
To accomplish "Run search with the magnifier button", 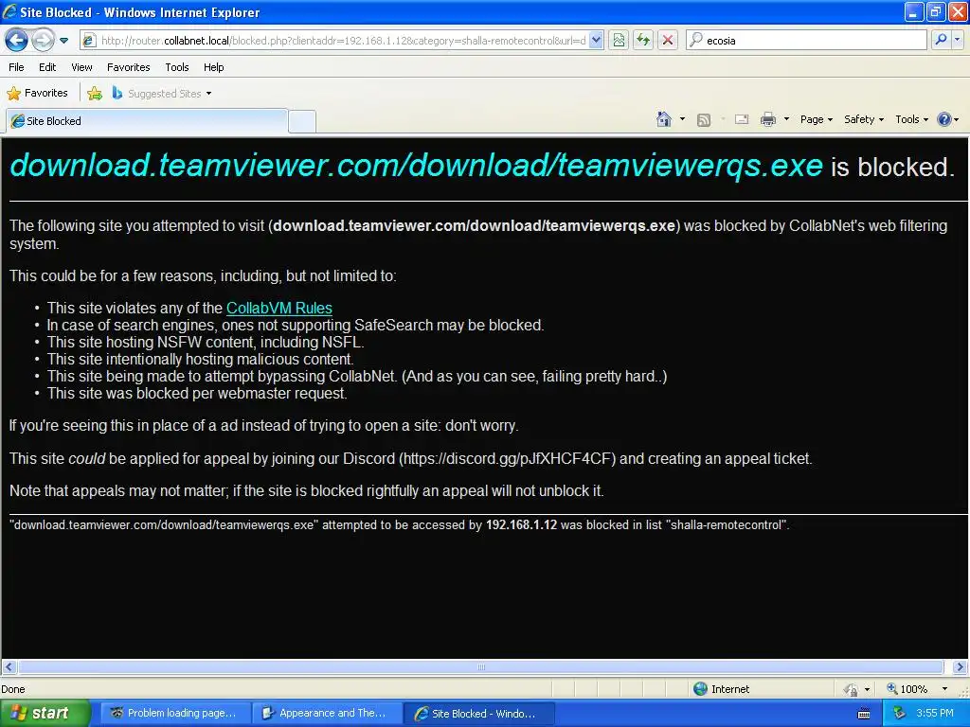I will tap(941, 41).
